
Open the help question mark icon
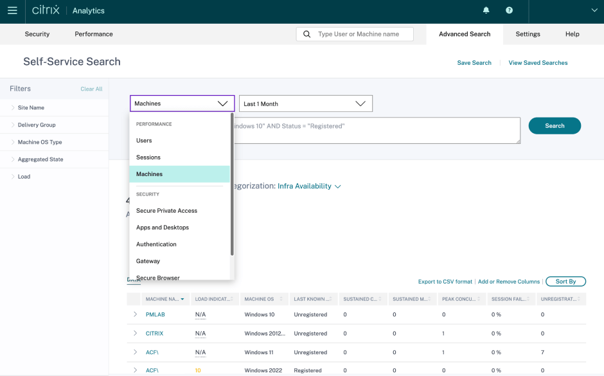click(x=509, y=11)
